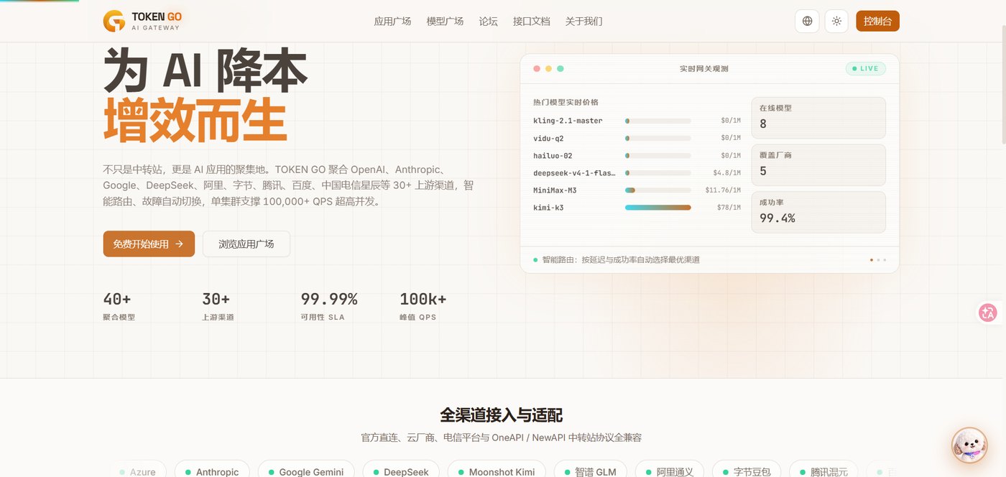
Task: Click the red window dot in gateway panel
Action: click(536, 69)
